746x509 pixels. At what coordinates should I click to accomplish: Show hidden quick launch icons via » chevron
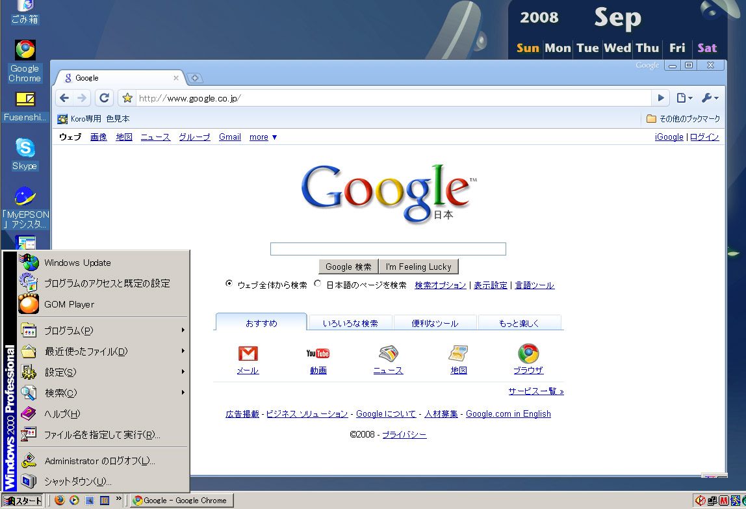point(119,499)
